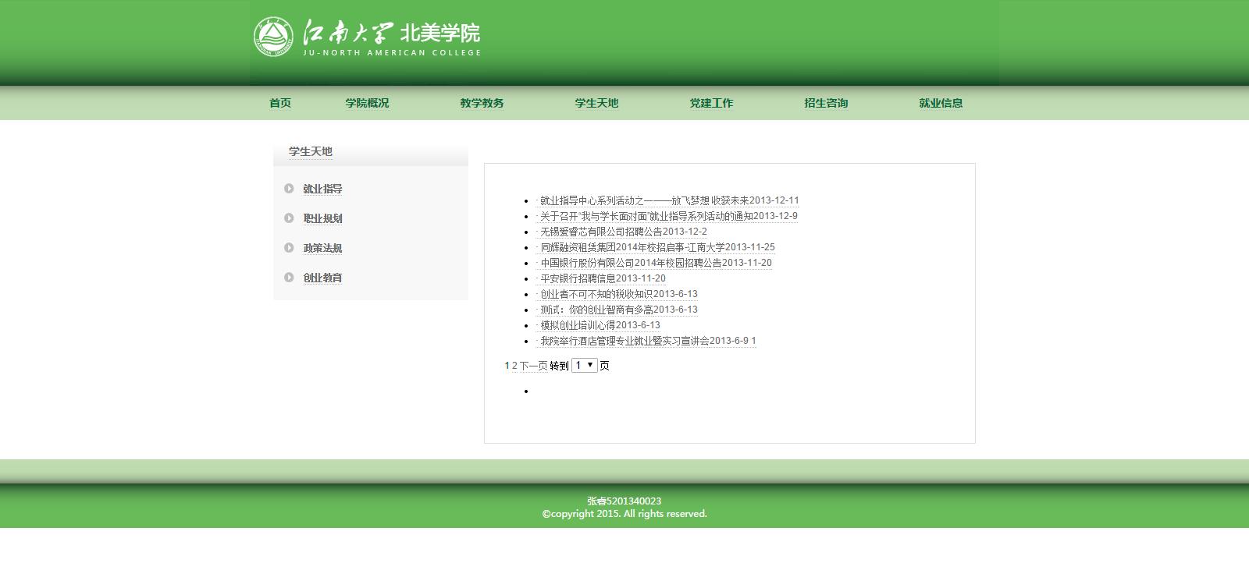Open the 政策法规 sidebar link
The image size is (1249, 570).
coord(322,248)
